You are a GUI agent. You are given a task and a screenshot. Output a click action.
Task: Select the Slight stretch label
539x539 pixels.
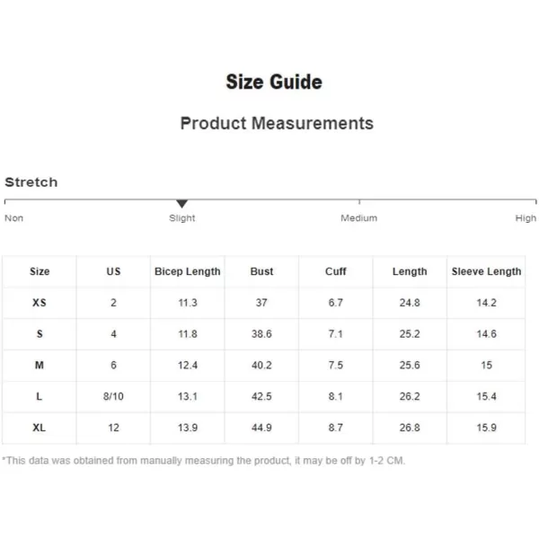[x=181, y=218]
